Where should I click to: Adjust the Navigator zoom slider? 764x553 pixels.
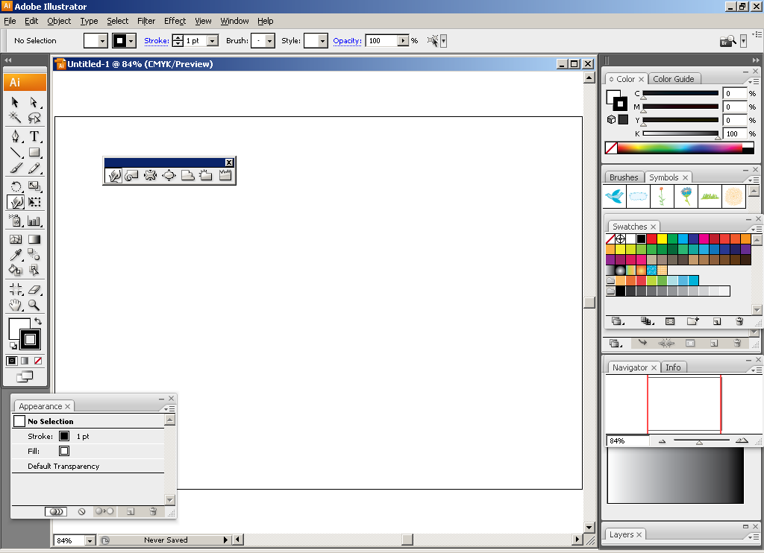(701, 441)
